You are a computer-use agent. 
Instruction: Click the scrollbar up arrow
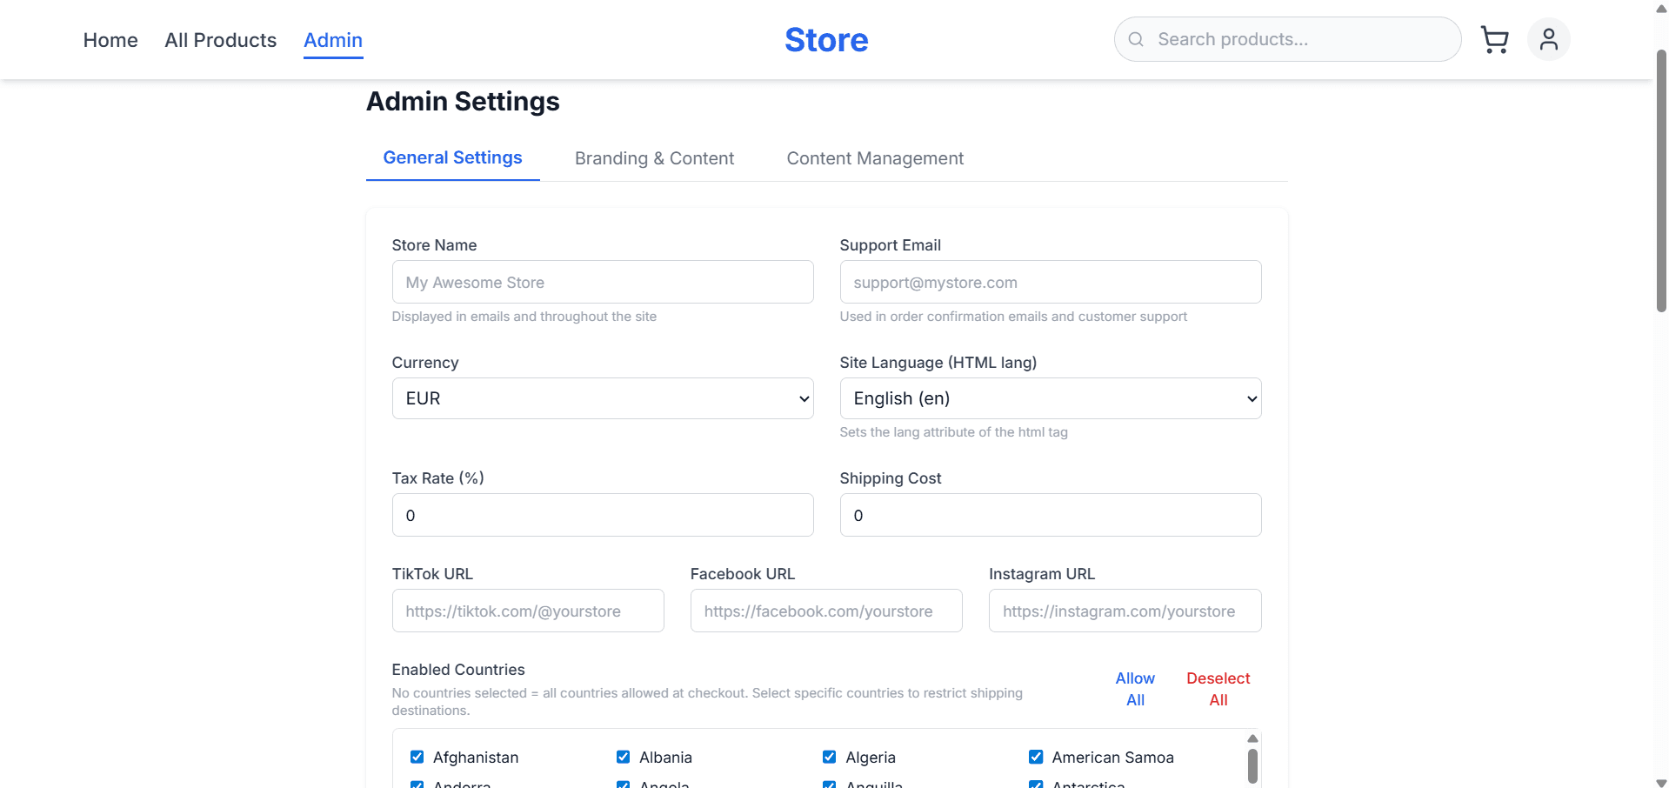point(1659,7)
